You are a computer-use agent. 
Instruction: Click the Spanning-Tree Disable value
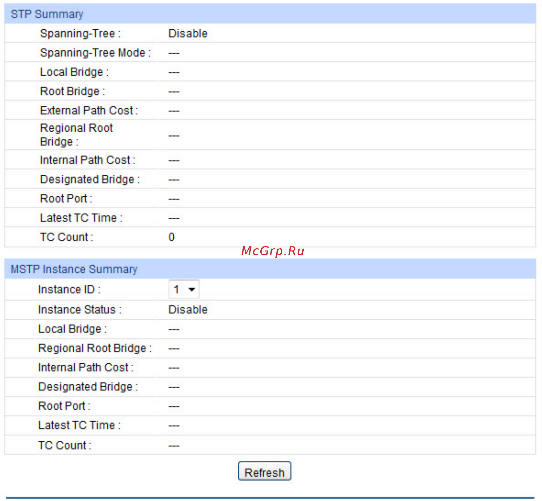(x=188, y=33)
